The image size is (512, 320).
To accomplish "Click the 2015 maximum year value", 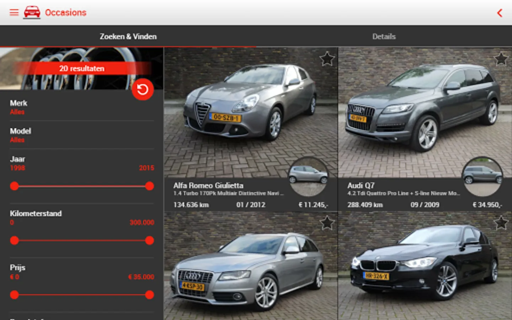I will click(x=146, y=168).
